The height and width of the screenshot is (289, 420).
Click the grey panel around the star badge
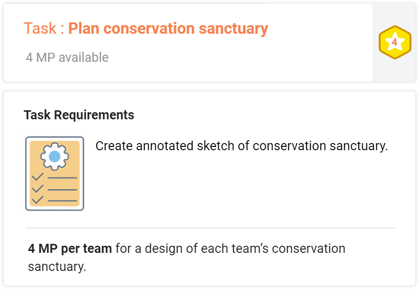click(394, 43)
